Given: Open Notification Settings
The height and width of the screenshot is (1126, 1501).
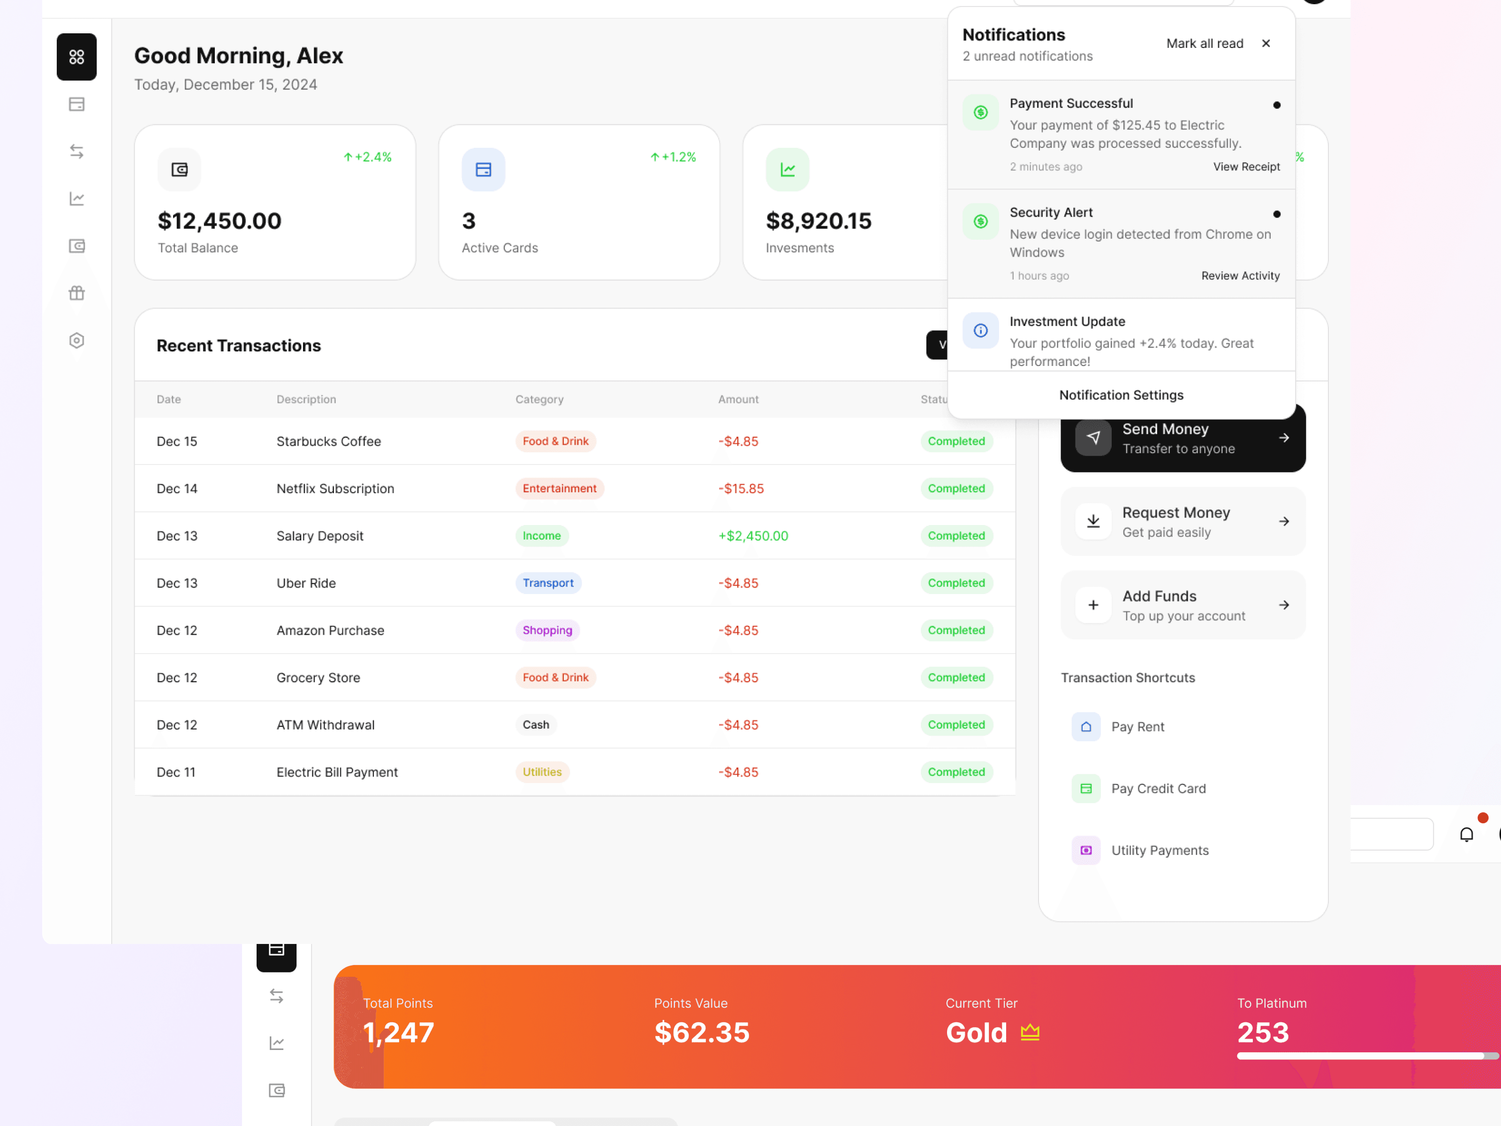Looking at the screenshot, I should (1121, 395).
